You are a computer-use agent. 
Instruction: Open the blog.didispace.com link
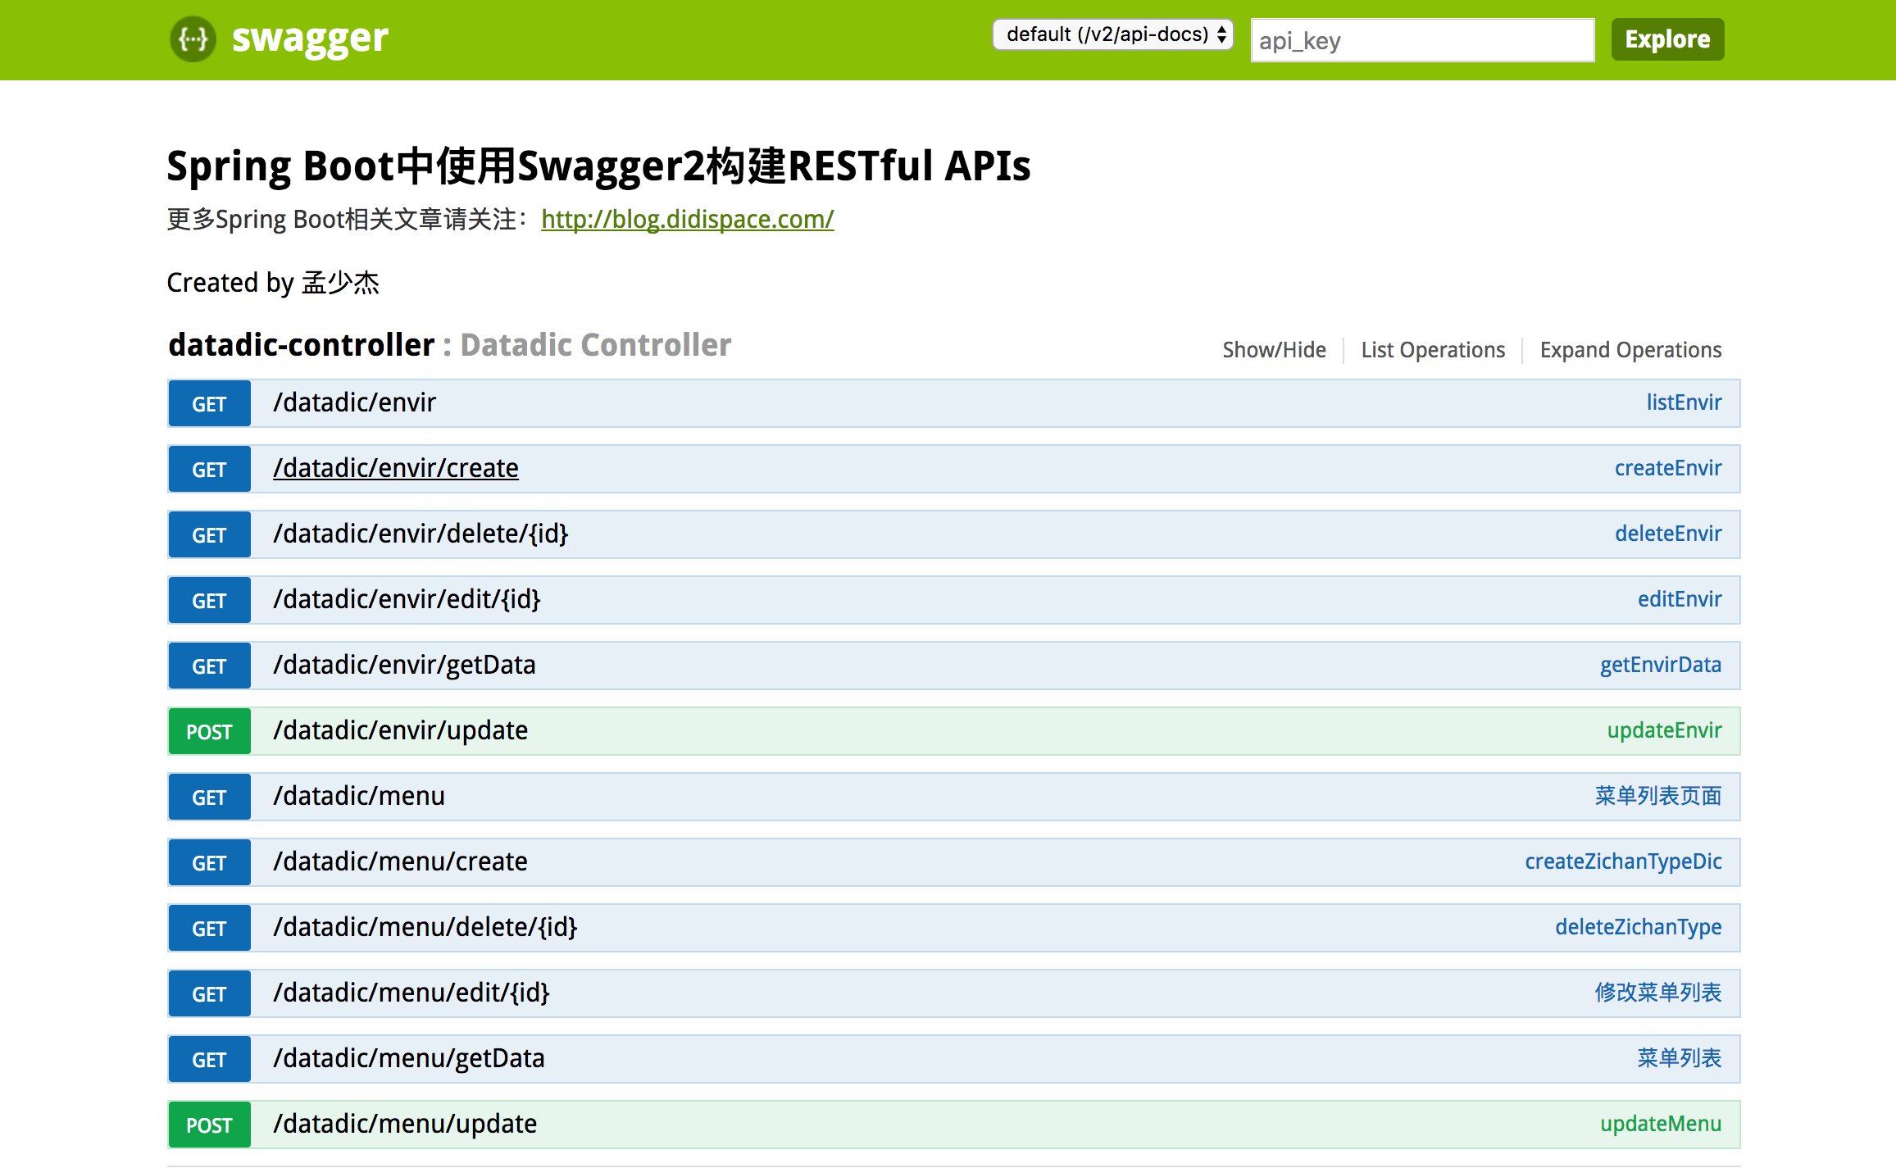click(x=687, y=220)
